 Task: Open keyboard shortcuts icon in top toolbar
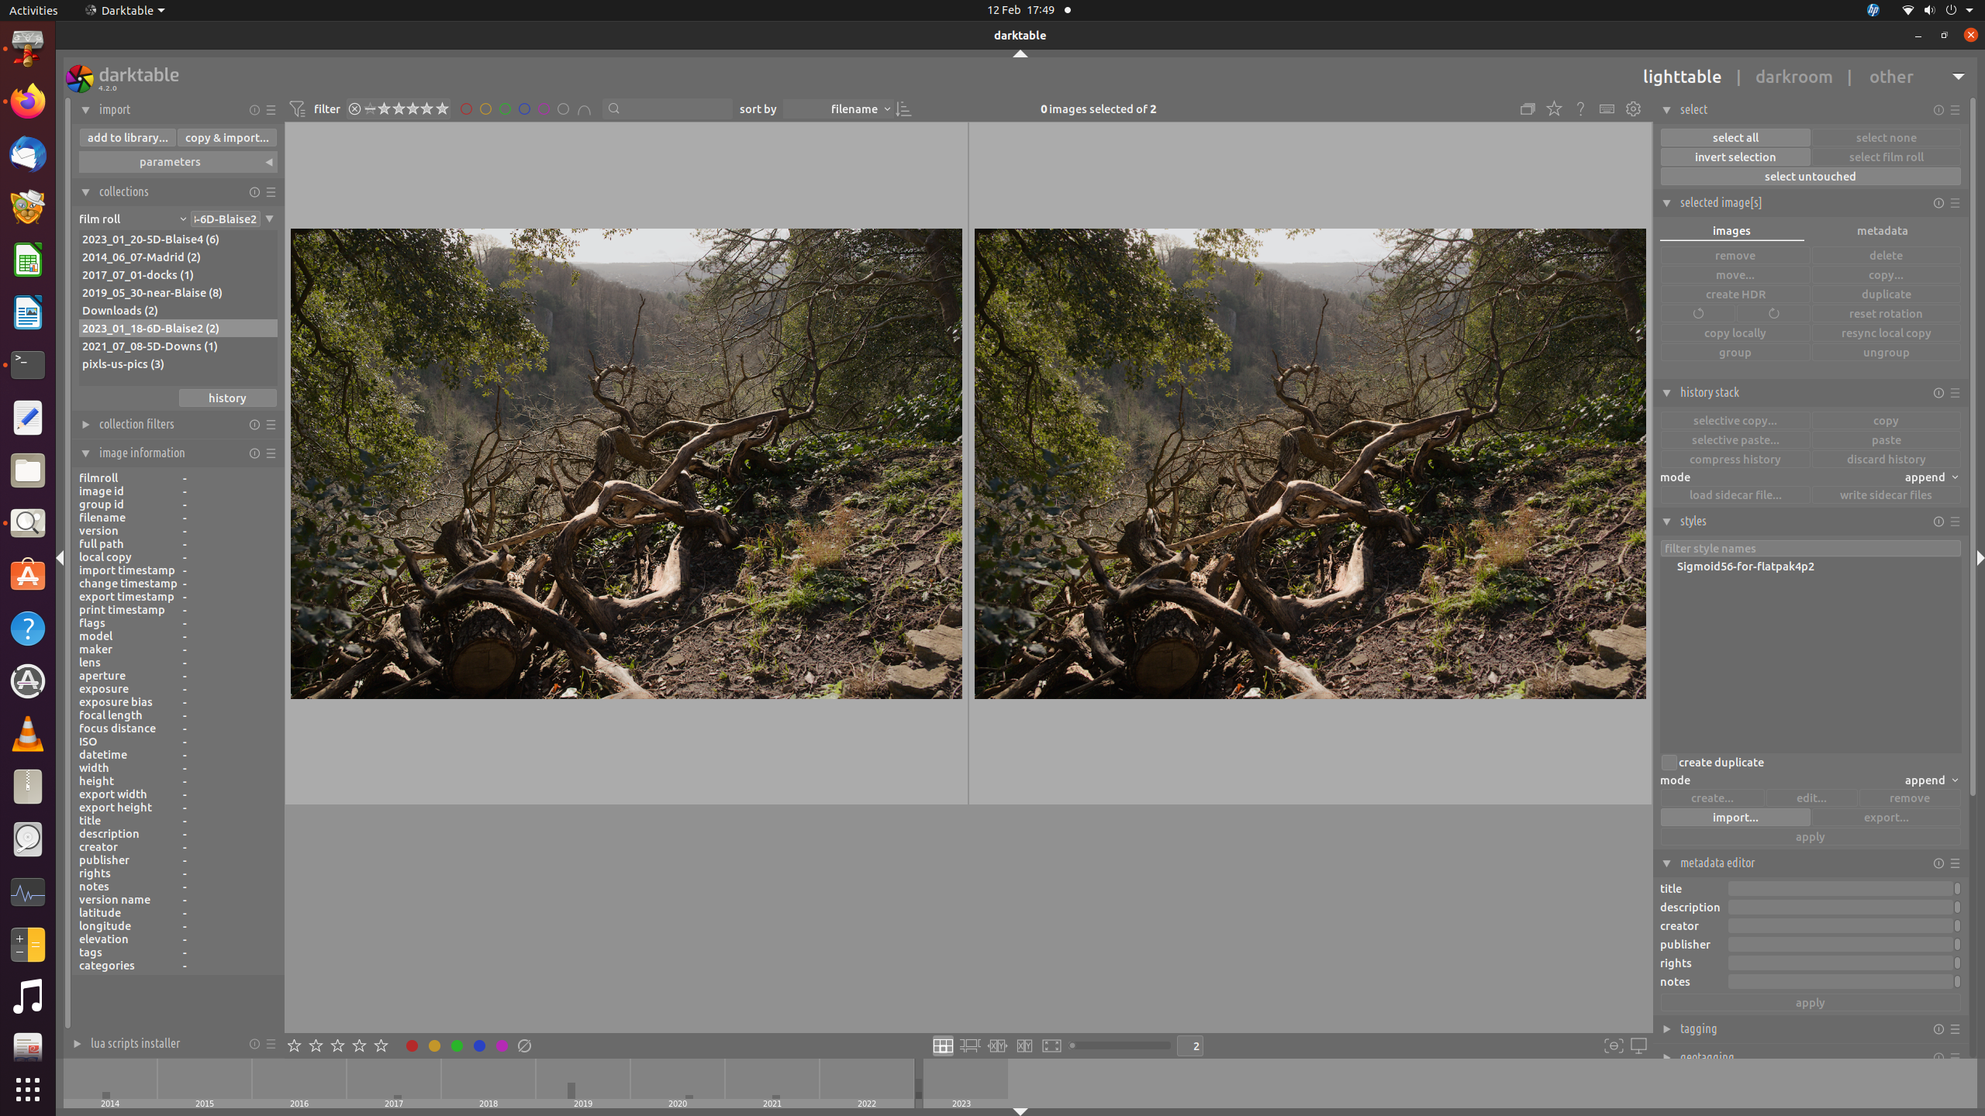pos(1607,109)
